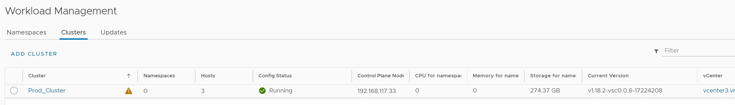The image size is (735, 105).
Task: Click the CPU for namespaces column header
Action: (x=438, y=76)
